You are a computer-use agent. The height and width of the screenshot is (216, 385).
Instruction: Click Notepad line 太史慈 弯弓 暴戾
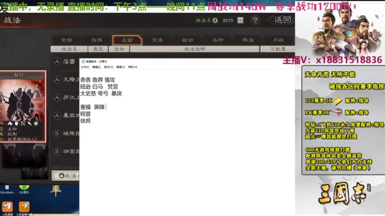pos(101,94)
